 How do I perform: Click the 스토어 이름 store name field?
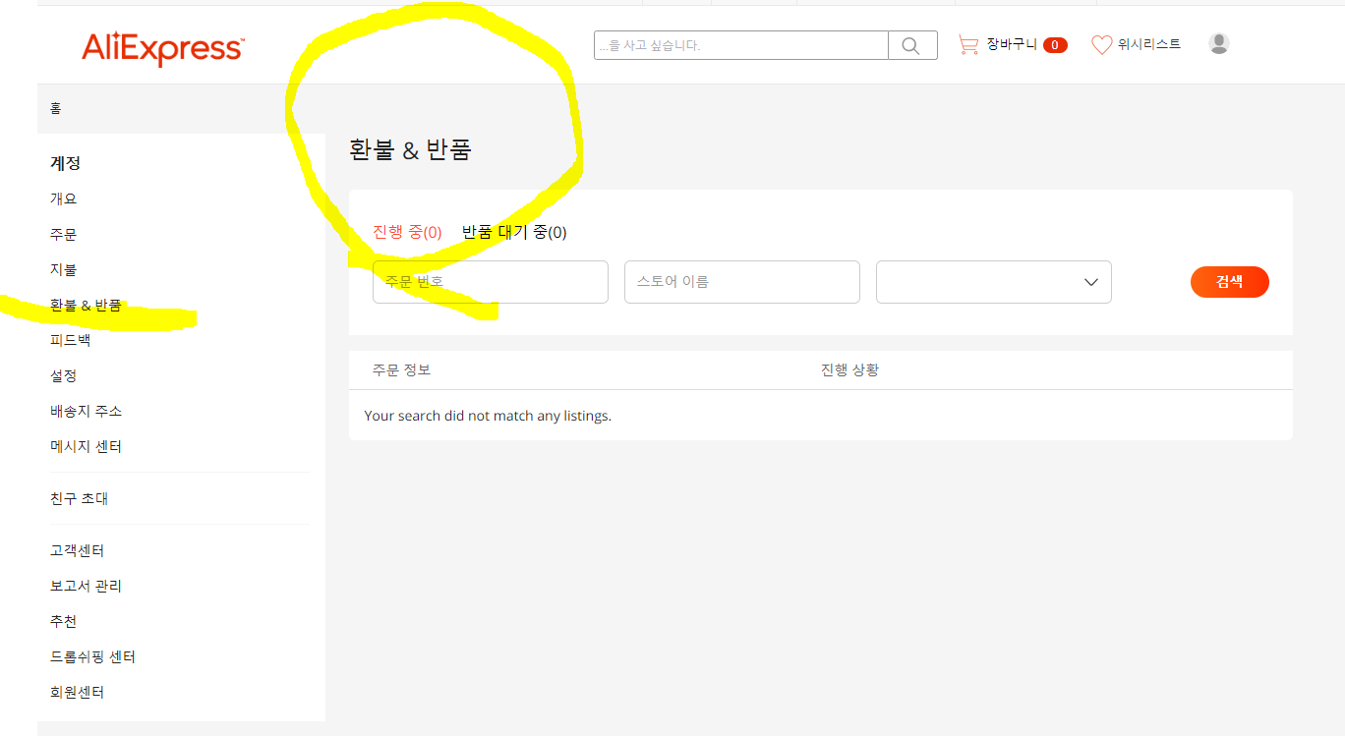coord(741,282)
